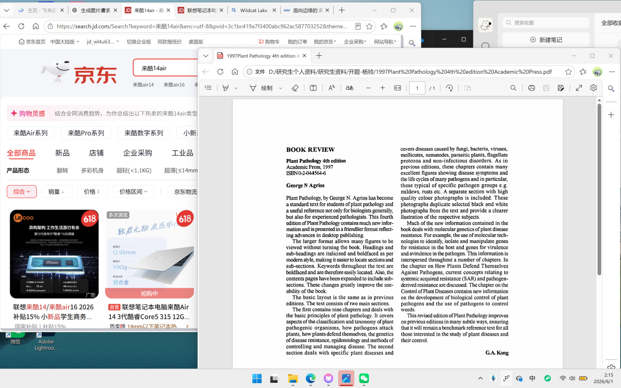Expand the 绘制 draw options arrow
Screen dimensions: 621x388
[280, 88]
